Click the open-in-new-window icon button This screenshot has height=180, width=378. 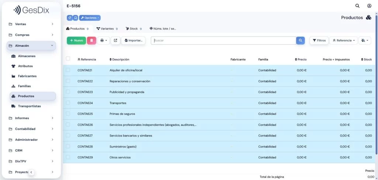pos(116,40)
